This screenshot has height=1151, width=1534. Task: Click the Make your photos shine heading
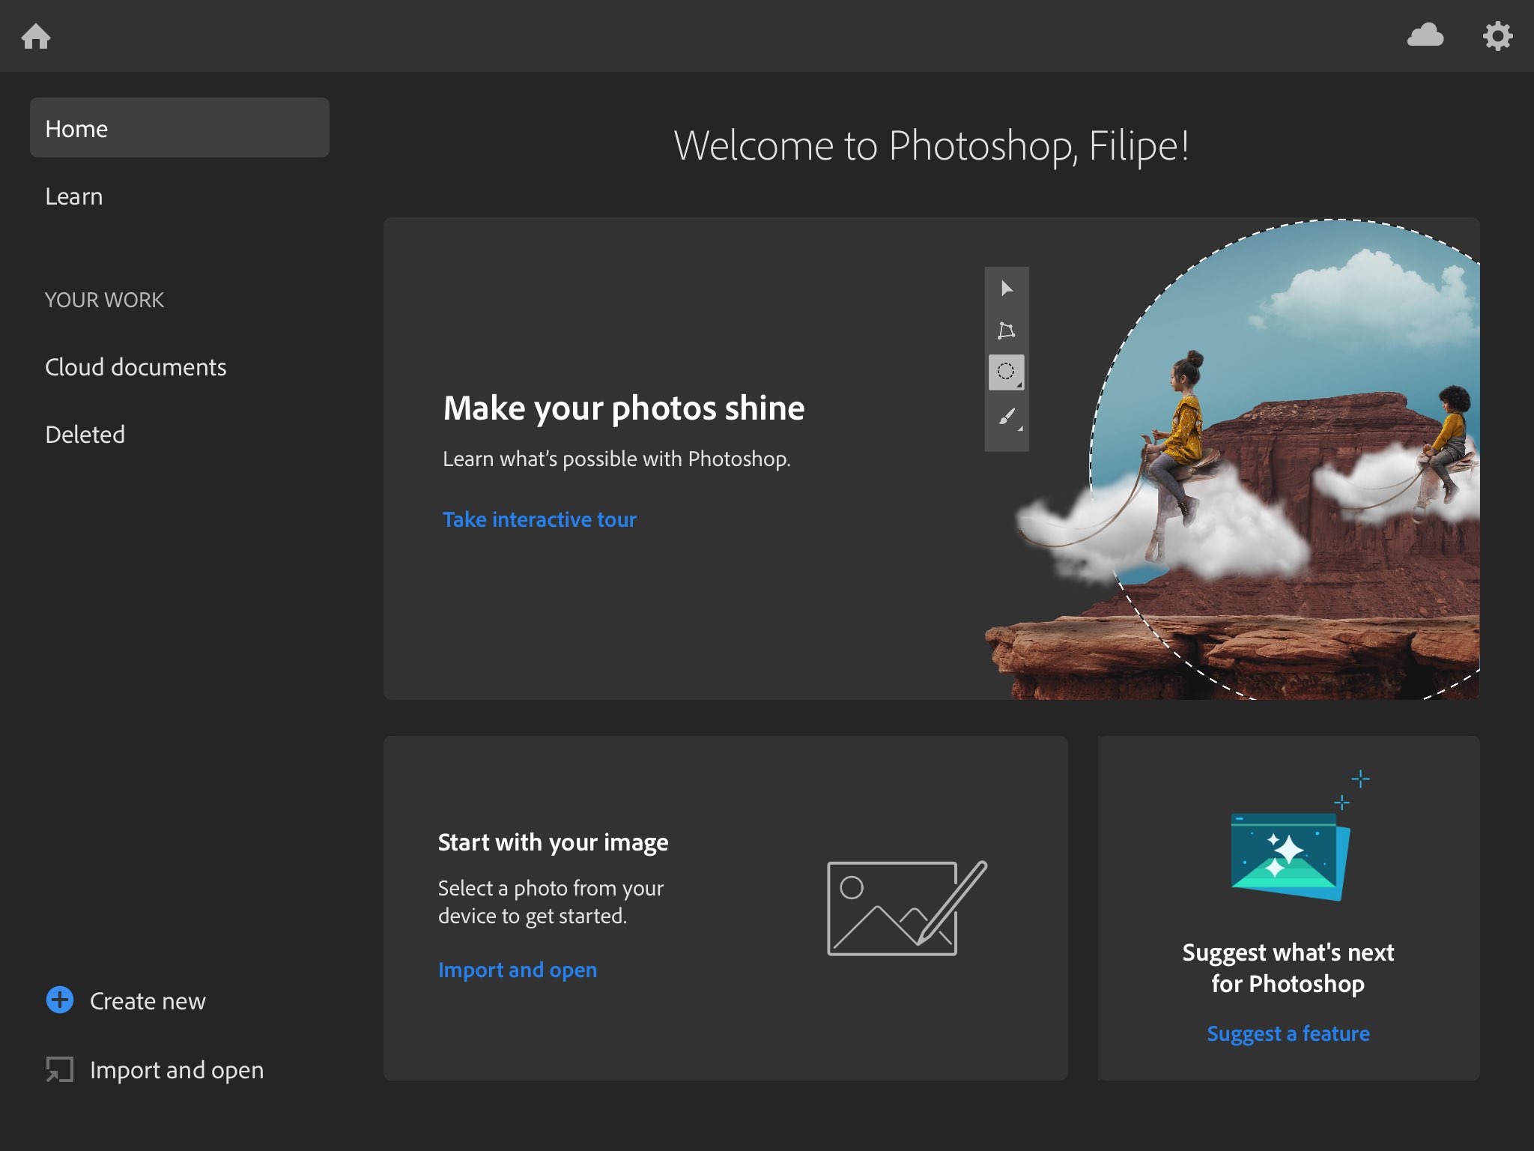click(624, 408)
